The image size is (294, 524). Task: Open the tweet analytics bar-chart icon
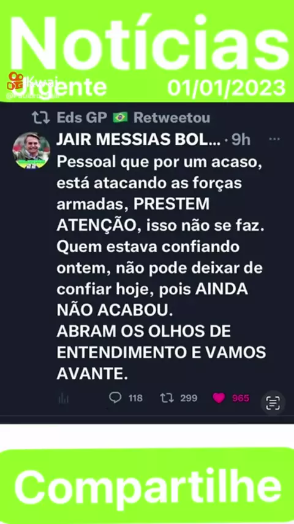[x=64, y=398]
